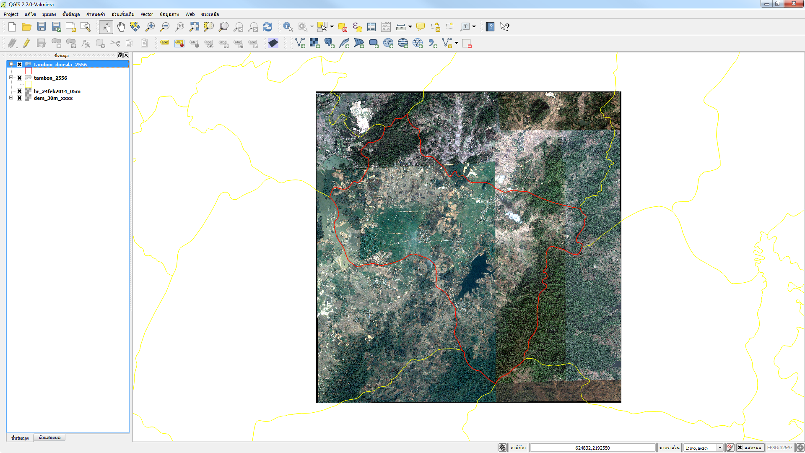This screenshot has width=805, height=453.
Task: Click the Add WMS Layer globe icon
Action: (388, 43)
